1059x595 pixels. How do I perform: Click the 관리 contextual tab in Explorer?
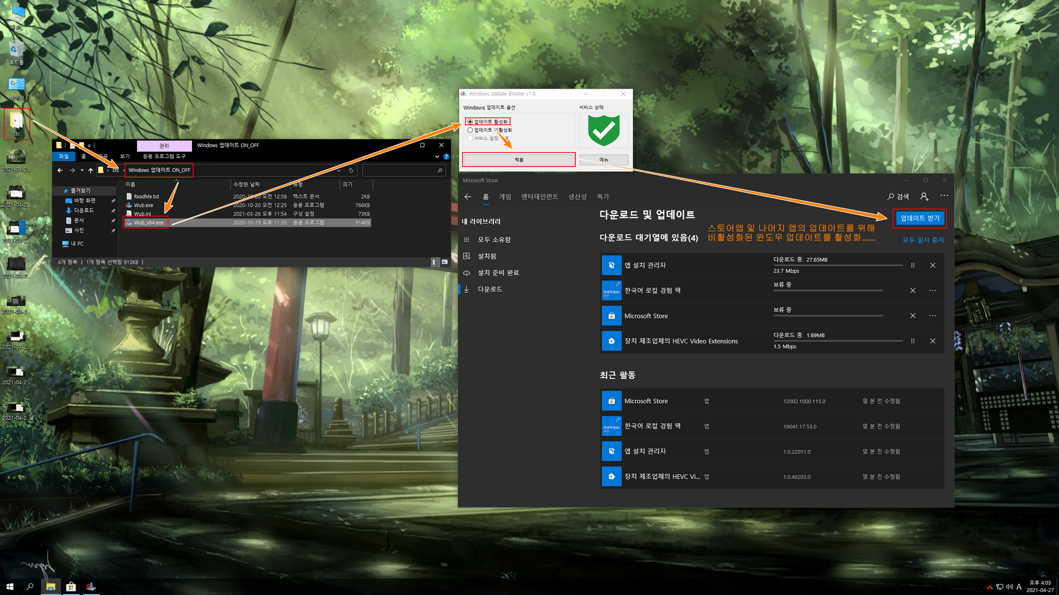(164, 146)
